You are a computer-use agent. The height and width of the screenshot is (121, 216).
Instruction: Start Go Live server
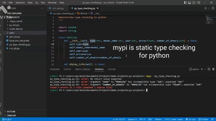[190, 119]
